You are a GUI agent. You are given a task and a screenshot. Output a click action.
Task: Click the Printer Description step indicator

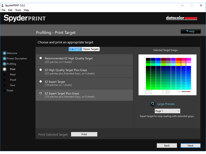click(x=5, y=59)
